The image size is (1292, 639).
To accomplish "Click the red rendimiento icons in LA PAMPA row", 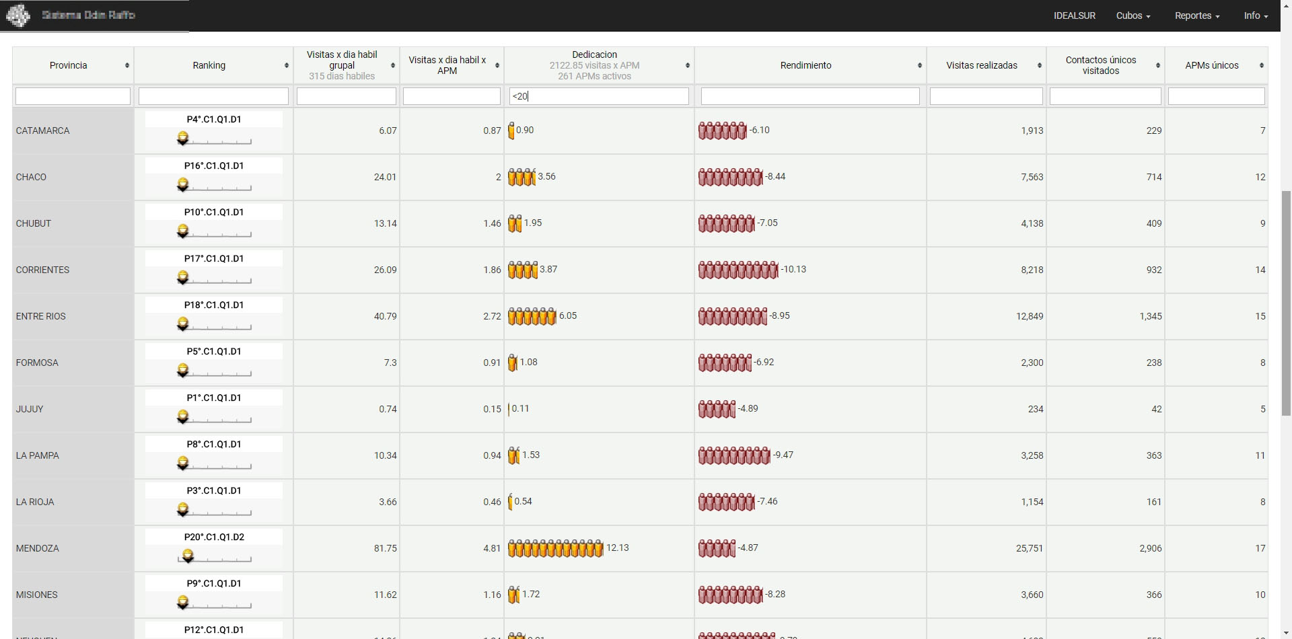I will pos(734,455).
